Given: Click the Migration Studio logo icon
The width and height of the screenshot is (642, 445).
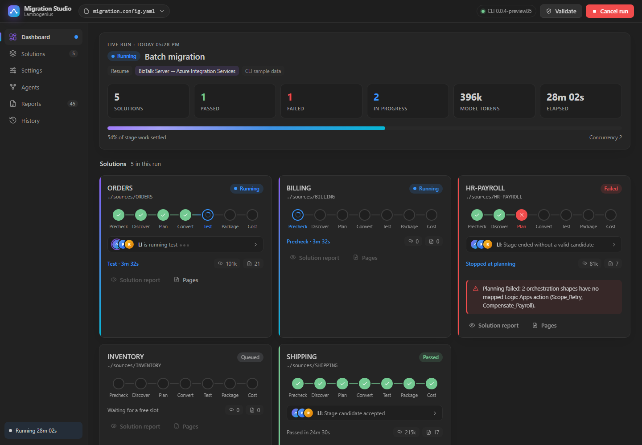Looking at the screenshot, I should (x=14, y=11).
